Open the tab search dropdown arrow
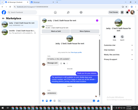Image resolution: width=138 pixels, height=110 pixels. click(2, 2)
